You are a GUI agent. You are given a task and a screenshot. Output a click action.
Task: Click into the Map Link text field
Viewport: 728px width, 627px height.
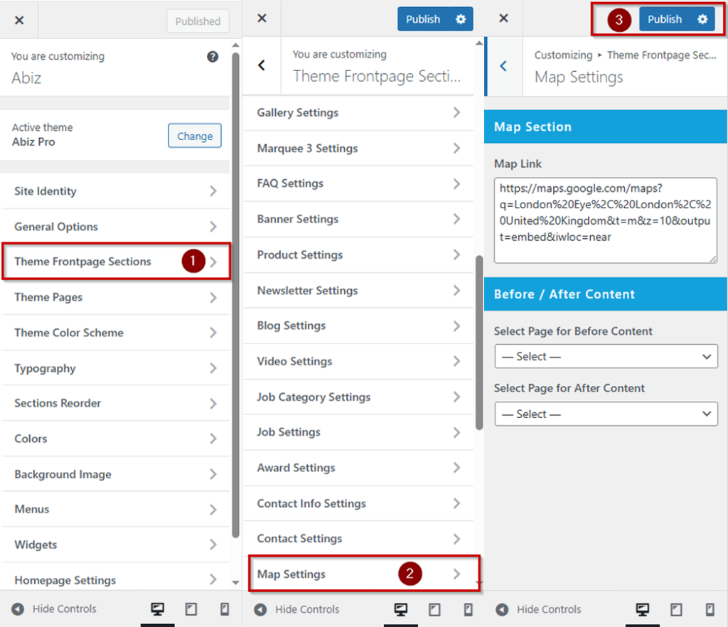point(605,220)
